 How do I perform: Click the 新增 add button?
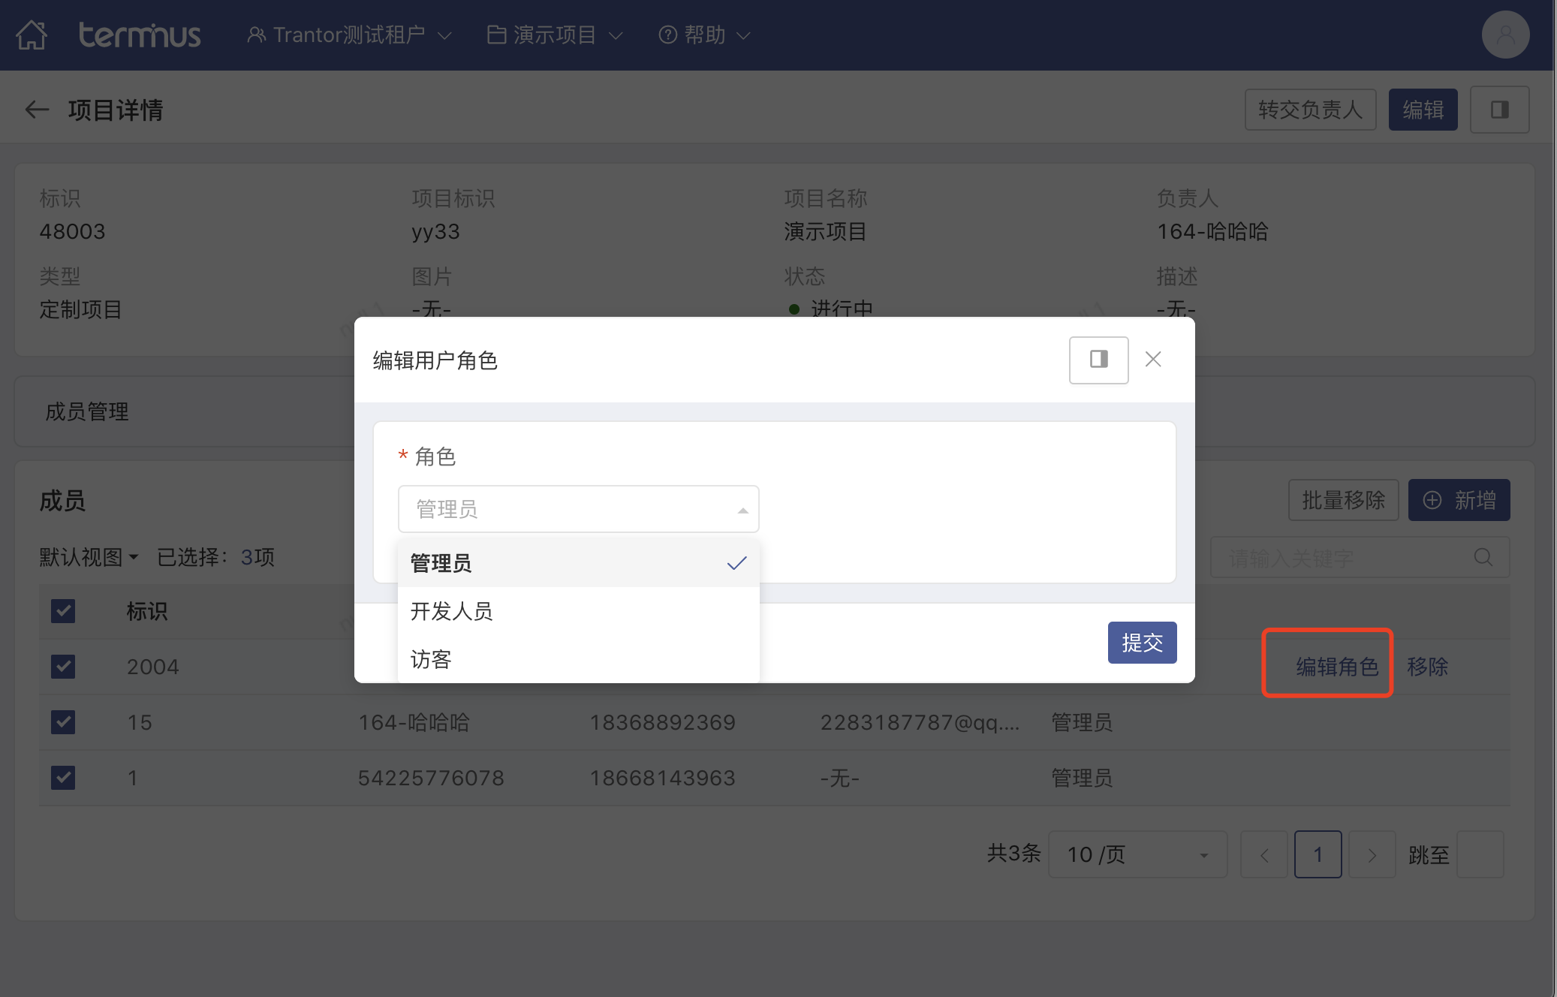click(x=1459, y=500)
